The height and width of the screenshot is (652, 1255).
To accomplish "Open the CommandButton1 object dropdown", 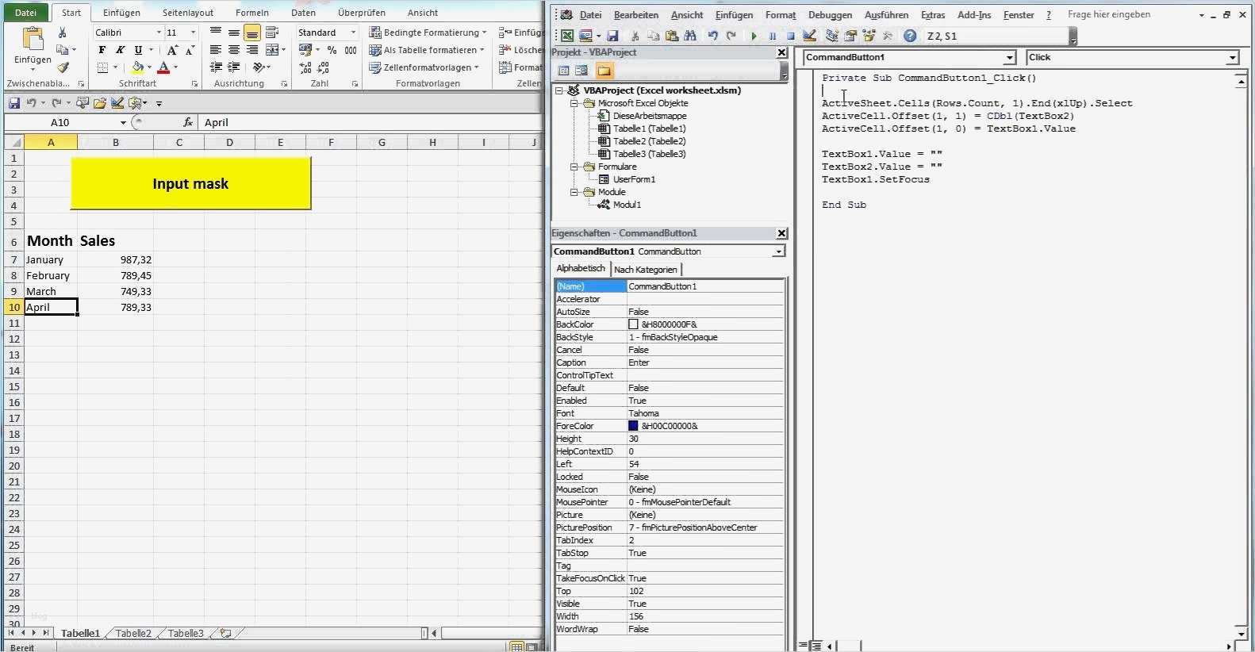I will (x=1009, y=58).
